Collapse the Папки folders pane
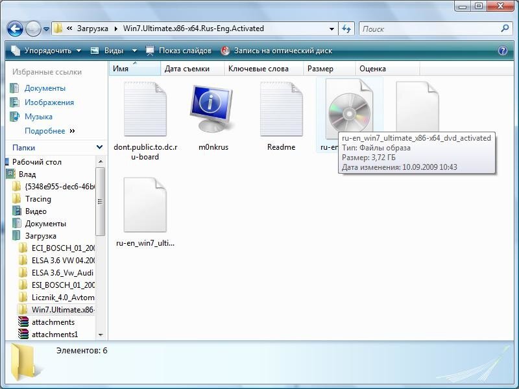Screen dimensions: 519x389 pos(99,147)
